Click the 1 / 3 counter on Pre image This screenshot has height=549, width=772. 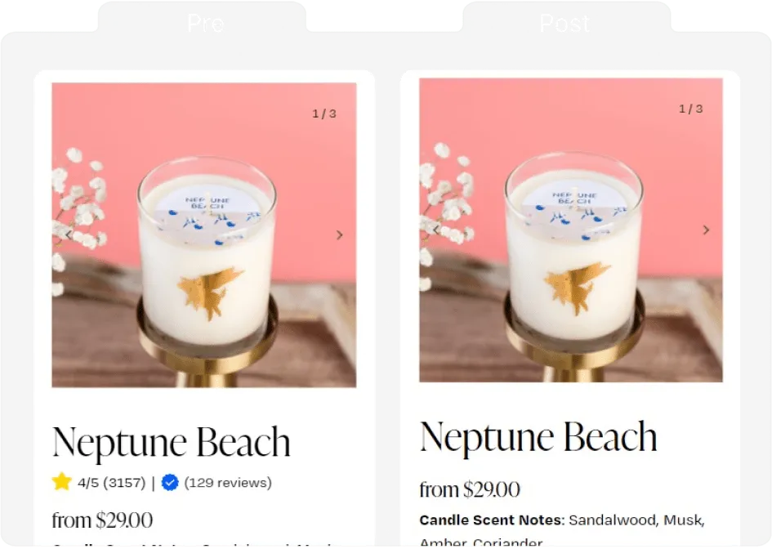pyautogui.click(x=324, y=114)
